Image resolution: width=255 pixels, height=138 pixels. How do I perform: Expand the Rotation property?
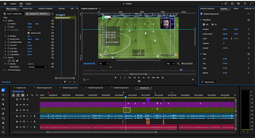[x=5, y=36]
